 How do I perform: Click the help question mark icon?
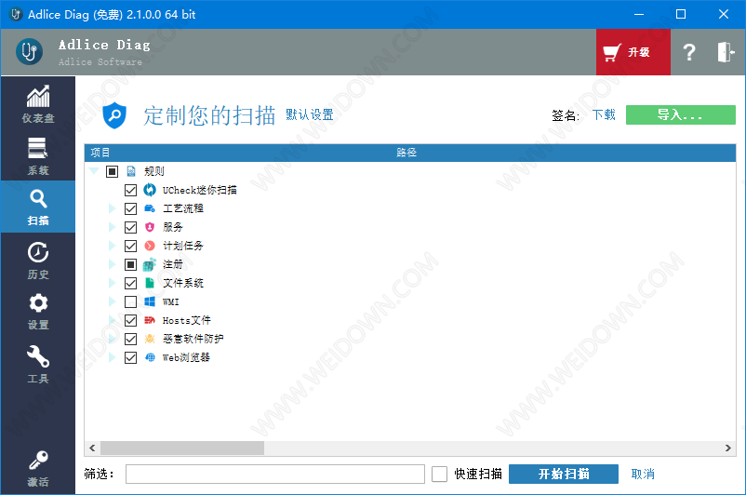689,52
